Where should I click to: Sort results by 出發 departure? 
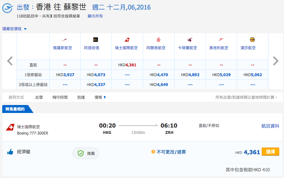(x=39, y=97)
